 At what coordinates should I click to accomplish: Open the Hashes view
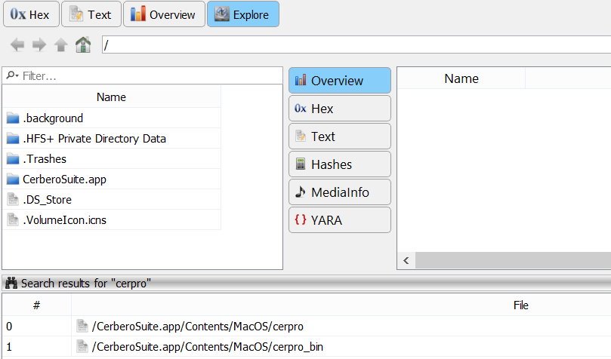[340, 164]
